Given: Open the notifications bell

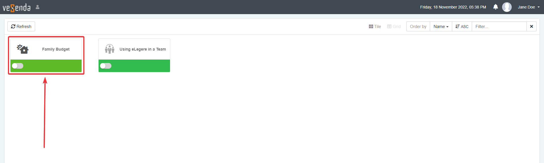Looking at the screenshot, I should coord(495,7).
